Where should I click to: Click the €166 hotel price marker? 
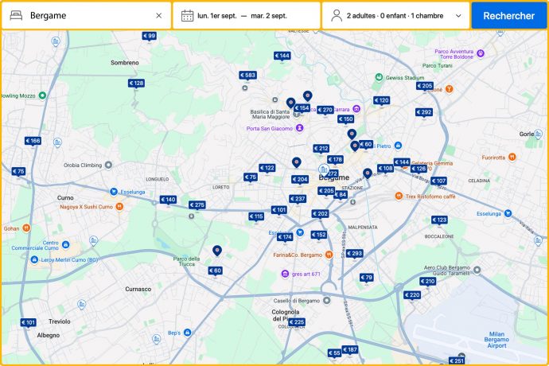pyautogui.click(x=32, y=141)
